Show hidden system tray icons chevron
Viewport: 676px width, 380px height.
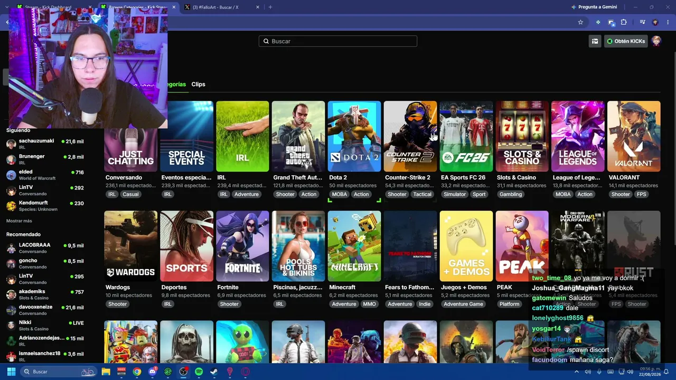pos(576,372)
